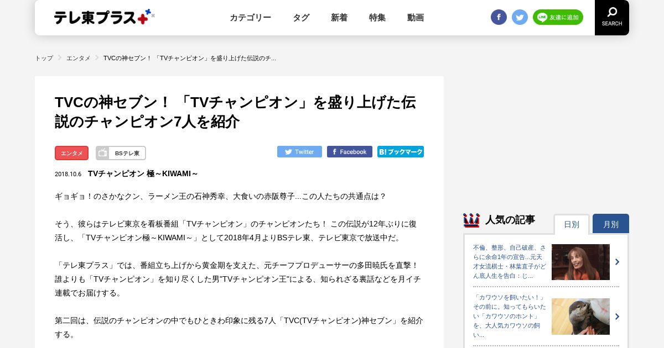
Task: Click chevron beside 林葉直子 article
Action: click(x=617, y=262)
